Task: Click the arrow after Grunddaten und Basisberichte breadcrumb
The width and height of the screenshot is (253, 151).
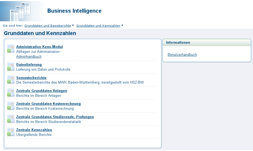Action: (x=73, y=26)
